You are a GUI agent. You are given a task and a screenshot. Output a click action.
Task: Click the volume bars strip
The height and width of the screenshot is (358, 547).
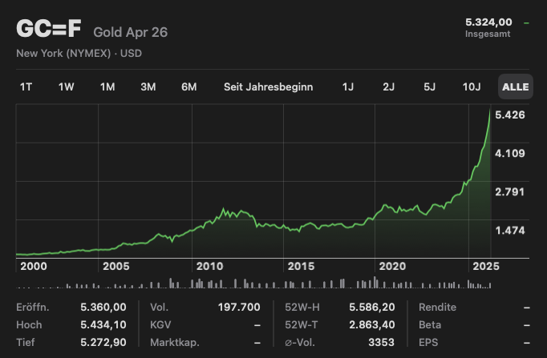coord(253,283)
